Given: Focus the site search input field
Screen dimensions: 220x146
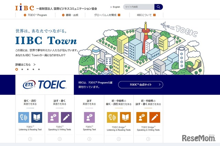Looking at the screenshot, I should click(x=139, y=7).
